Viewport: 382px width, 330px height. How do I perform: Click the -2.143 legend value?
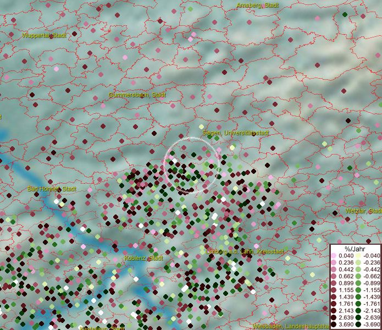pyautogui.click(x=372, y=311)
